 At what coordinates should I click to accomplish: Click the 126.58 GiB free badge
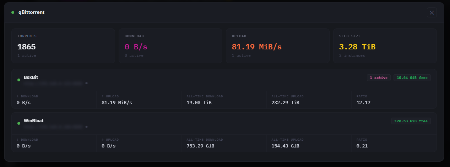pyautogui.click(x=411, y=121)
